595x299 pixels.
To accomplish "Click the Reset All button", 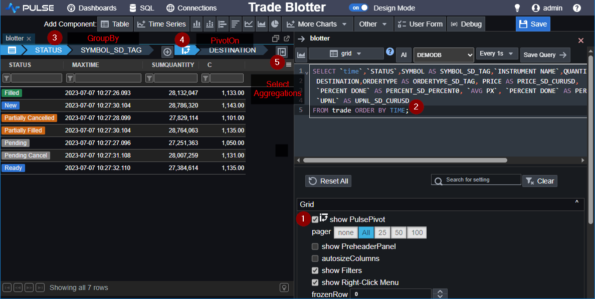I will pos(328,181).
